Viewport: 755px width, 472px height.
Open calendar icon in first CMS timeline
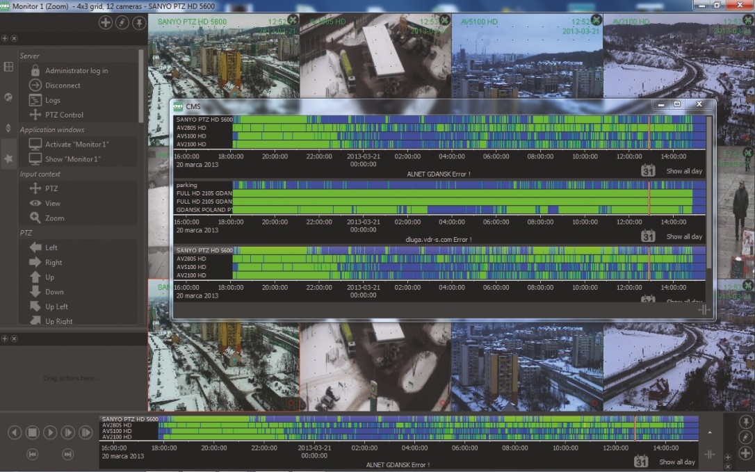click(x=648, y=170)
